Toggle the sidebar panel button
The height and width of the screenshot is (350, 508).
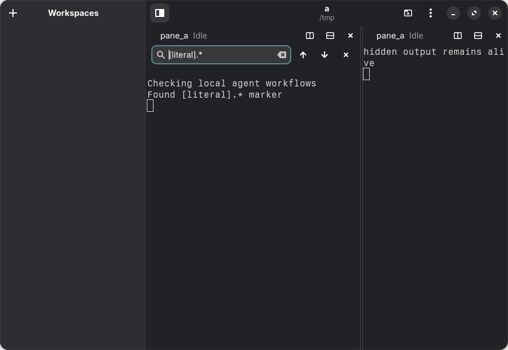point(160,13)
